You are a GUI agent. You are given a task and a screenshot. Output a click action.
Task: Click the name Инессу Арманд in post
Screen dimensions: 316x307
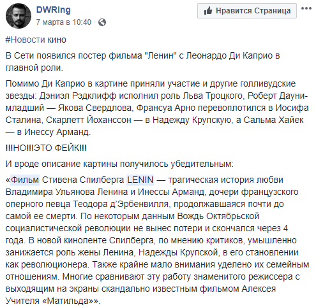pos(57,132)
